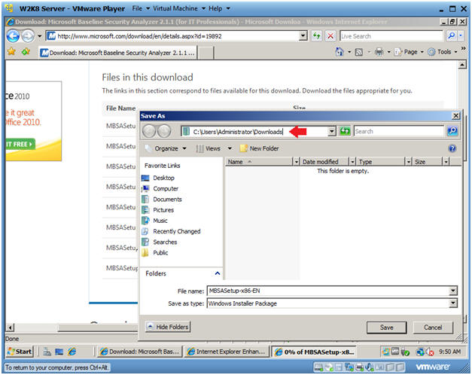
Task: Click the page scroll up arrow
Action: click(462, 65)
